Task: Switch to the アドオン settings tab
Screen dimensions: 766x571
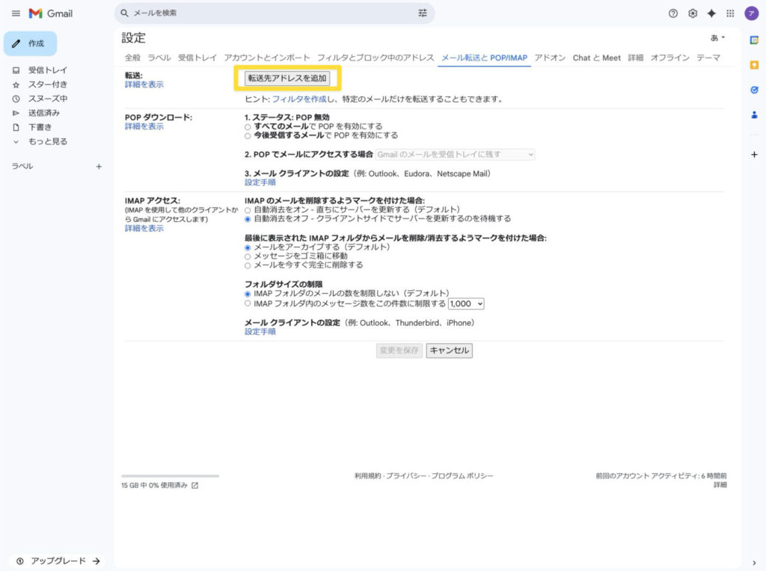Action: 550,58
